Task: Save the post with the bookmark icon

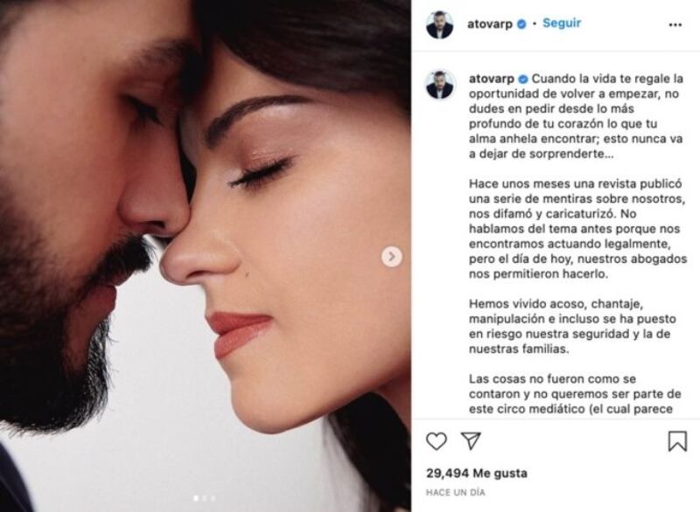Action: pyautogui.click(x=676, y=441)
